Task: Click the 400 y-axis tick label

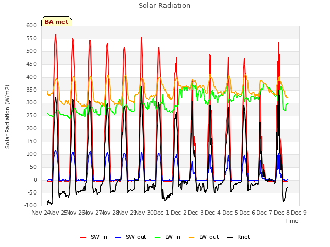Action: coord(31,77)
